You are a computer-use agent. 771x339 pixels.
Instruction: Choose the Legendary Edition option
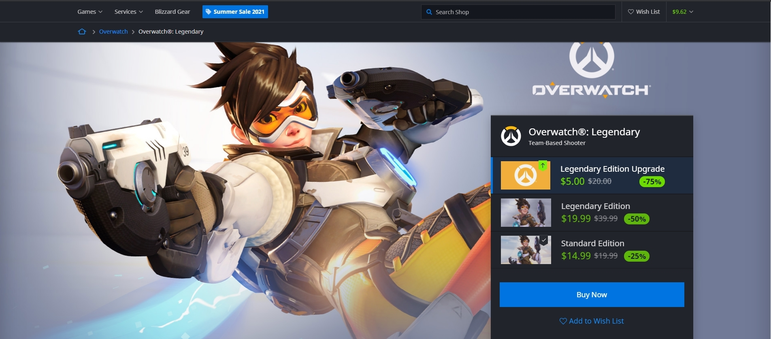pos(592,213)
